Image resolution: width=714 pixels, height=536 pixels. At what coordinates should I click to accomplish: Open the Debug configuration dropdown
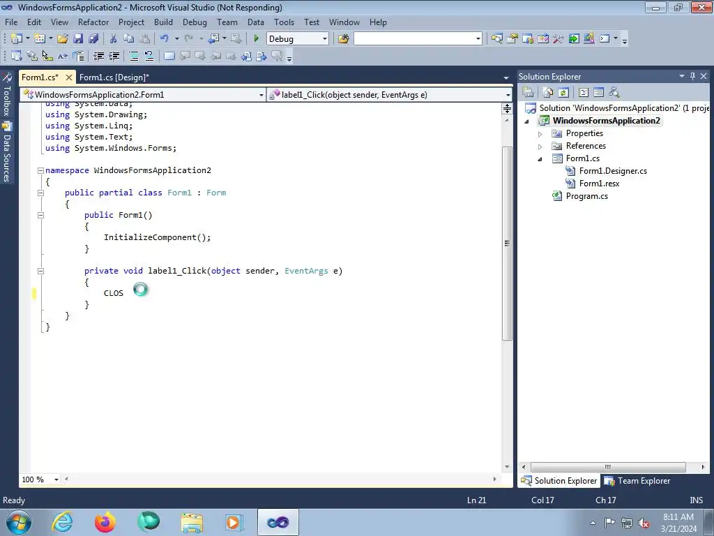(x=325, y=39)
